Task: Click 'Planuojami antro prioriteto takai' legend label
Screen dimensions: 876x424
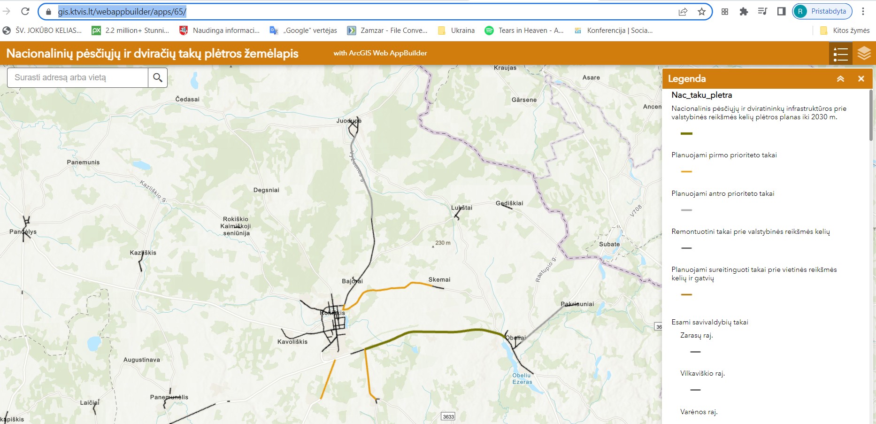Action: [x=722, y=193]
